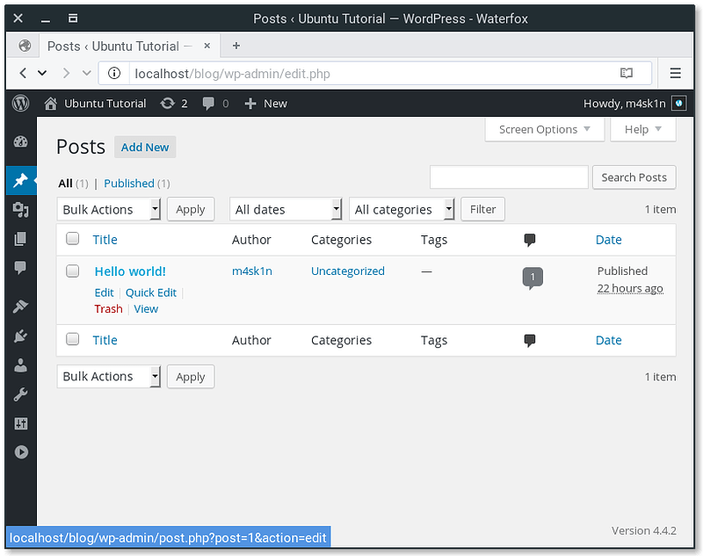Sort by Date in the header row

pyautogui.click(x=608, y=240)
